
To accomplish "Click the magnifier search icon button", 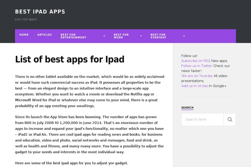I will click(230, 119).
